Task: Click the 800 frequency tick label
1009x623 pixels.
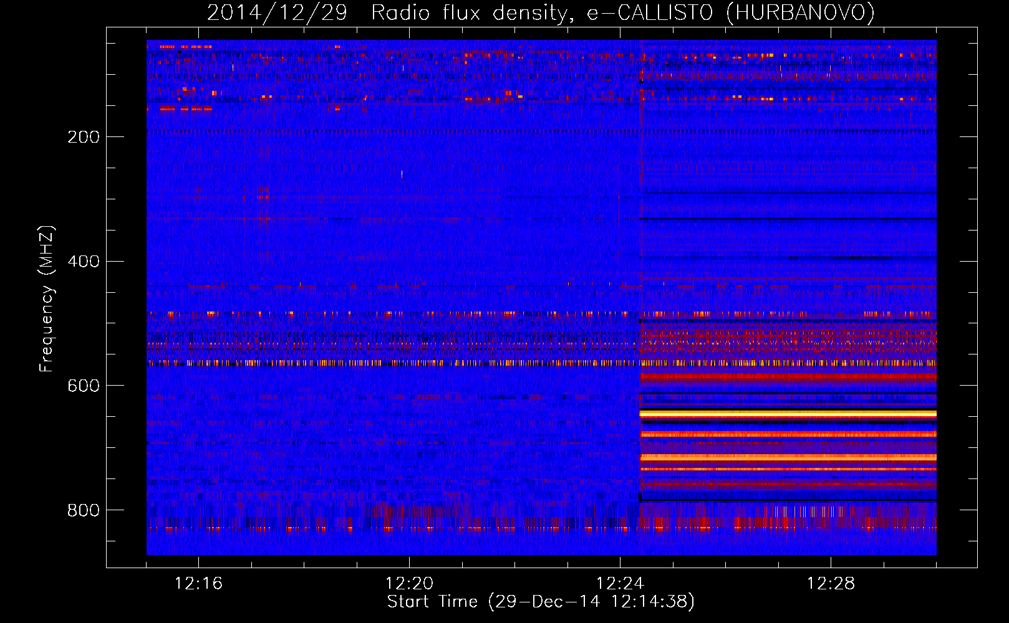Action: click(x=84, y=511)
